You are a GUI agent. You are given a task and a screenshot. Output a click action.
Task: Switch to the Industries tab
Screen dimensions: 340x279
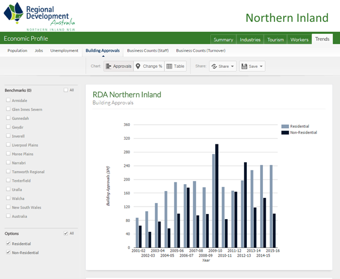pyautogui.click(x=250, y=40)
